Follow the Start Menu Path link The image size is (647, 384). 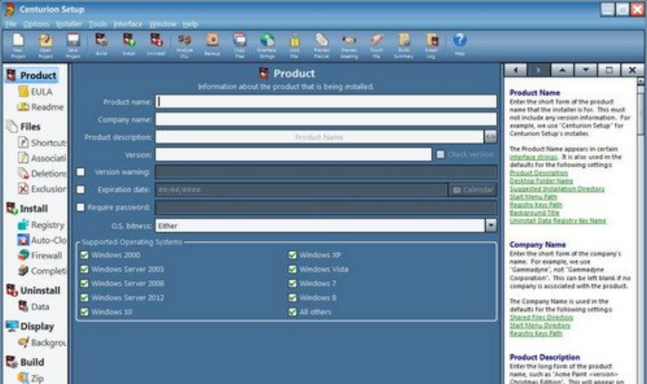[x=533, y=197]
